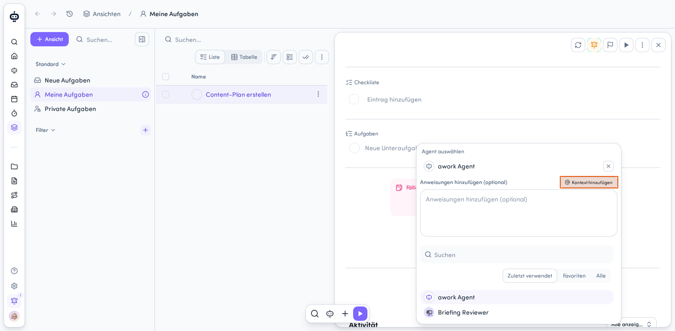Click the agent Suchen search field
Image resolution: width=675 pixels, height=331 pixels.
point(517,254)
